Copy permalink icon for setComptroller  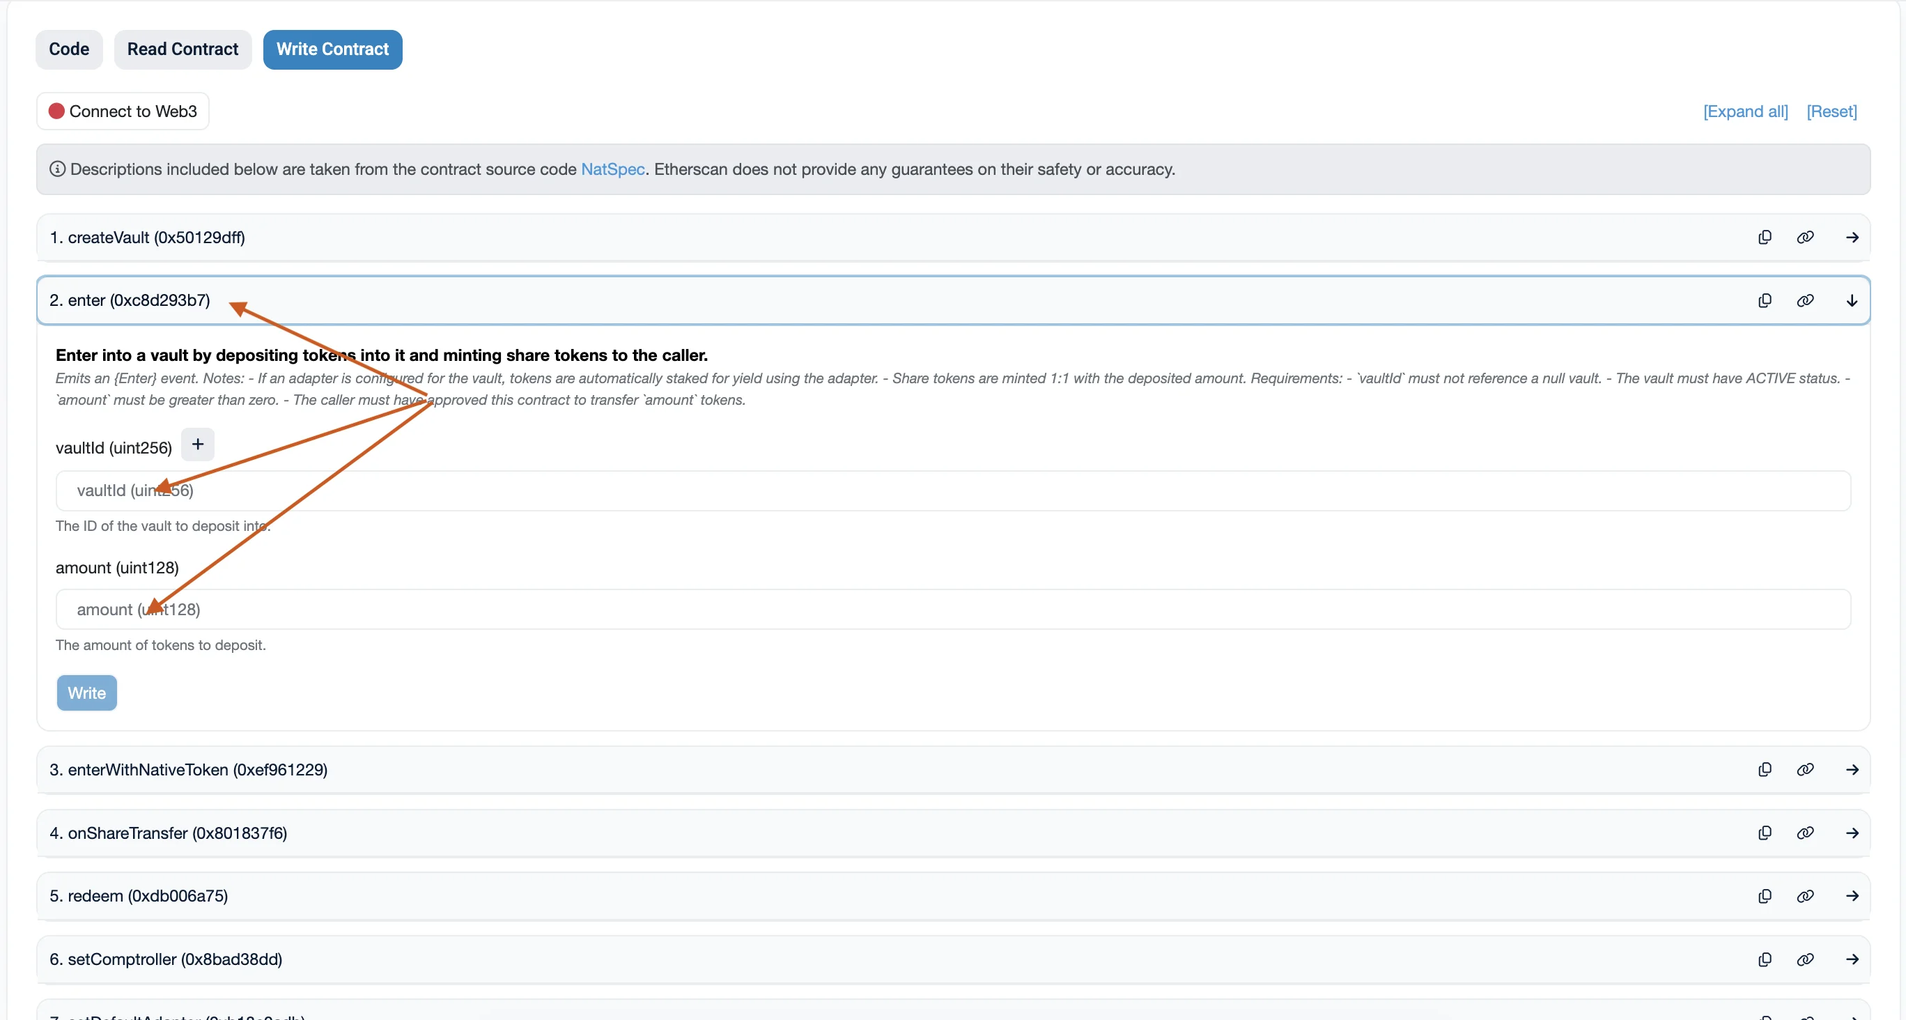[1804, 959]
